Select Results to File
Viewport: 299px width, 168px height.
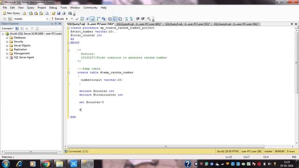[x=120, y=19]
